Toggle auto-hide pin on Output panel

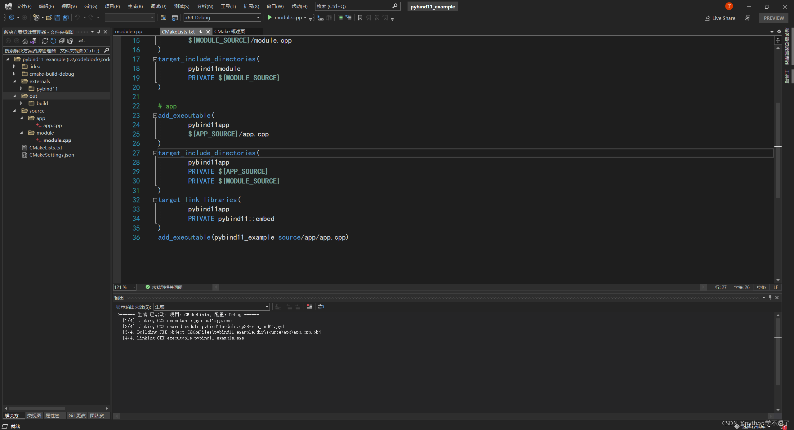click(x=770, y=298)
